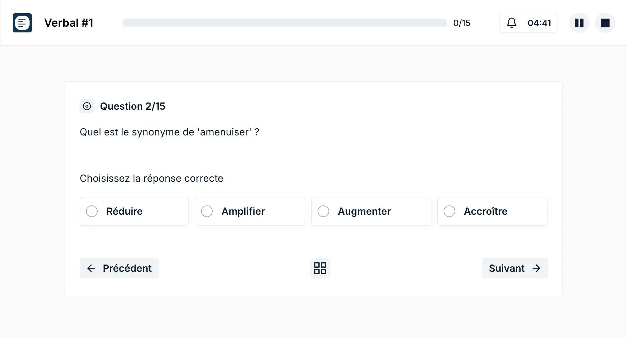Pause the quiz timer
The width and height of the screenshot is (627, 338).
click(x=579, y=23)
